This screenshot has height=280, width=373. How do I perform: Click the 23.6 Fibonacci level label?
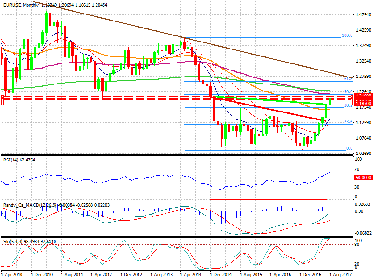347,122
